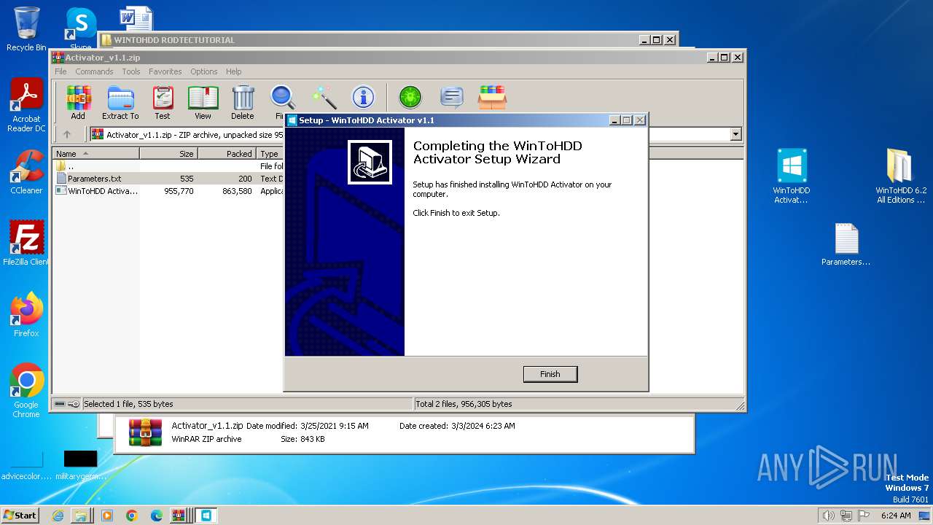This screenshot has height=525, width=933.
Task: Click the SFX archive boxes icon
Action: click(493, 97)
